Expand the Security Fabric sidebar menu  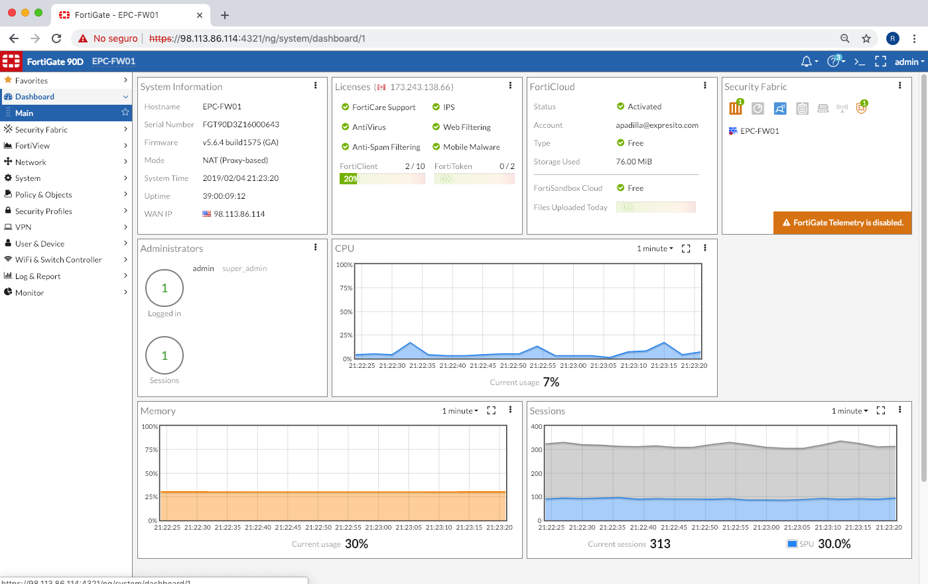coord(66,129)
